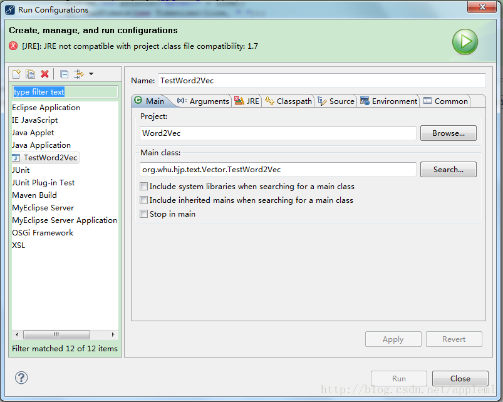Select MyEclipse Server Application entry
Viewport: 503px width, 402px height.
coord(65,220)
